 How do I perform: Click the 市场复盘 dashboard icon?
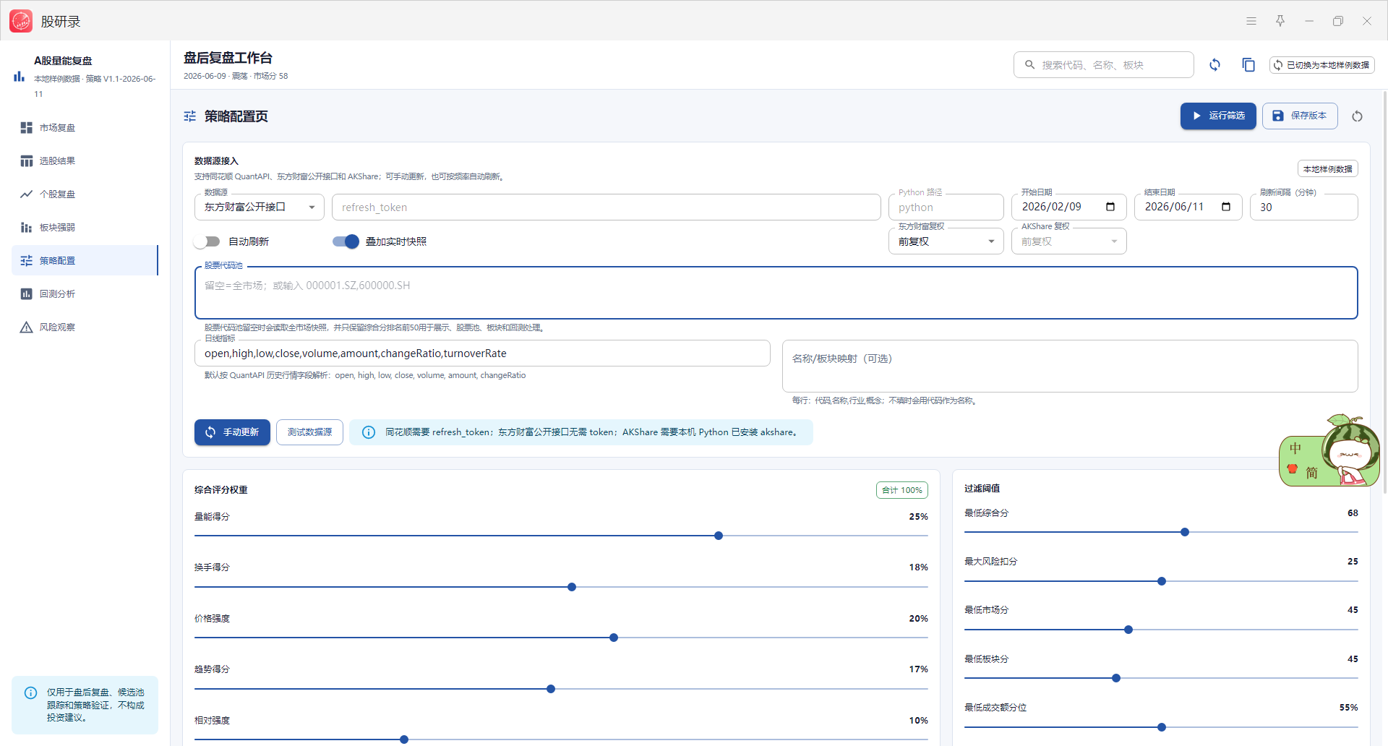[27, 128]
